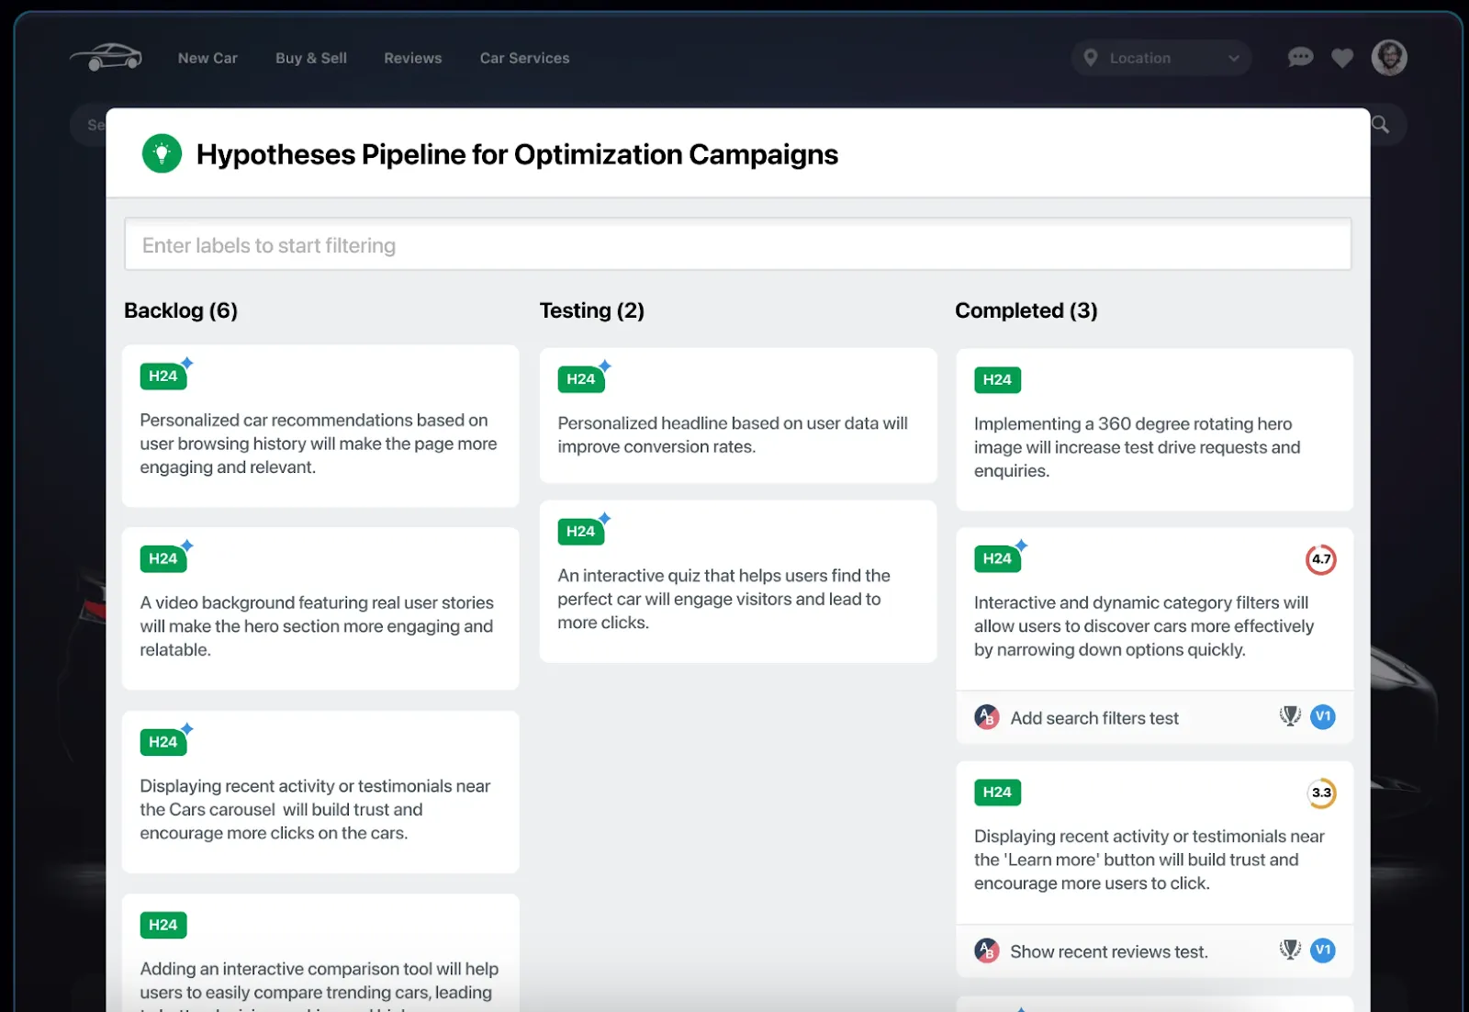Open the Add search filters test link

[1094, 717]
